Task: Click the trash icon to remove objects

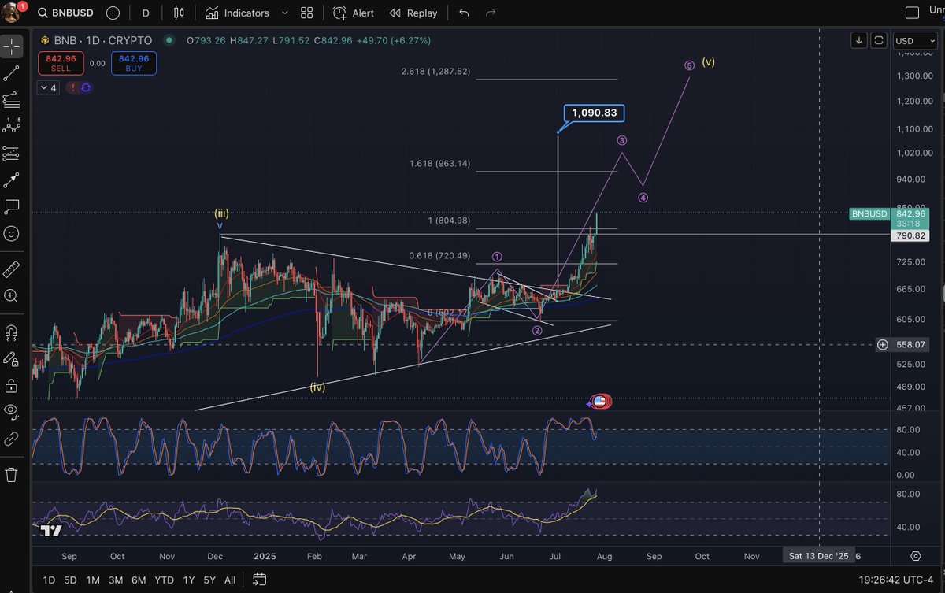Action: (12, 474)
